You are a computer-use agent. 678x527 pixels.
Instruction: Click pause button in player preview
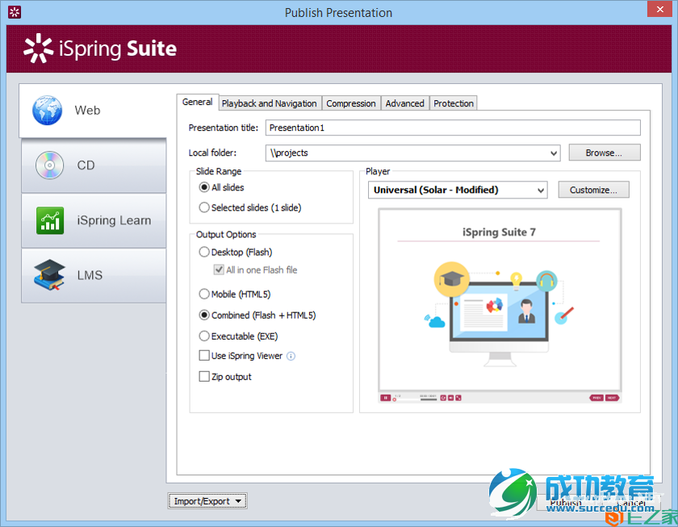click(x=385, y=398)
